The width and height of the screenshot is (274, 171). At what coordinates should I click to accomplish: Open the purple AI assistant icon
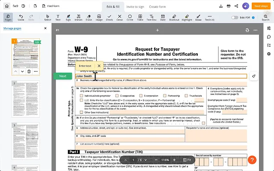click(x=246, y=6)
